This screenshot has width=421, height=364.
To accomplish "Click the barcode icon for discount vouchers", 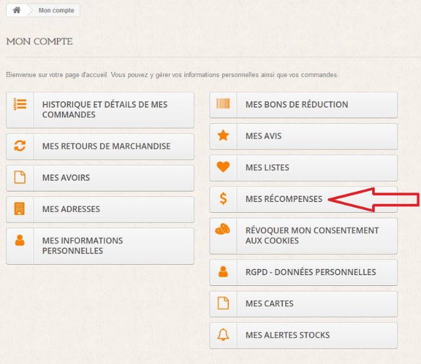I will point(223,103).
